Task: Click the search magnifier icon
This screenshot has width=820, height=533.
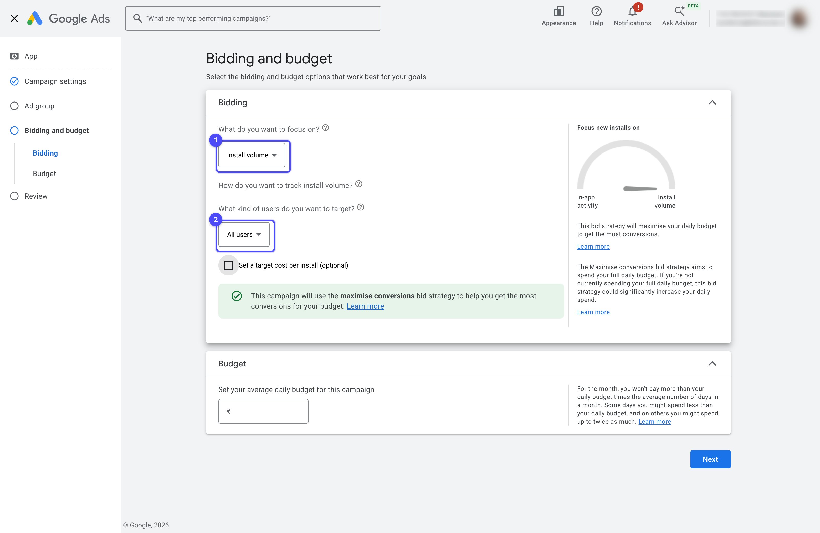Action: [137, 18]
